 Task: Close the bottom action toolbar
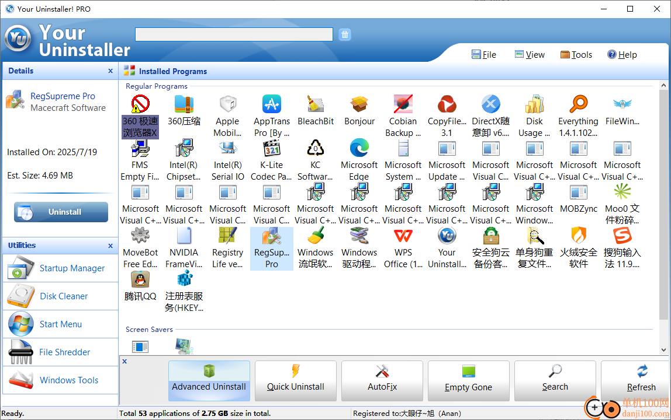tap(124, 361)
